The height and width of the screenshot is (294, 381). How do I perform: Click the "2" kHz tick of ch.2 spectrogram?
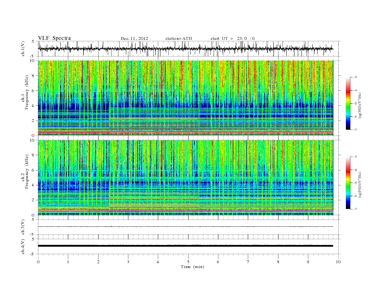point(33,200)
